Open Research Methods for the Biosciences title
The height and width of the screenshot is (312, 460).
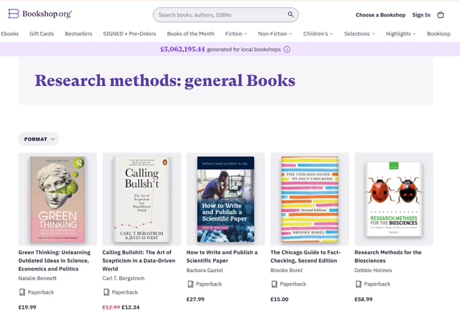coord(388,257)
